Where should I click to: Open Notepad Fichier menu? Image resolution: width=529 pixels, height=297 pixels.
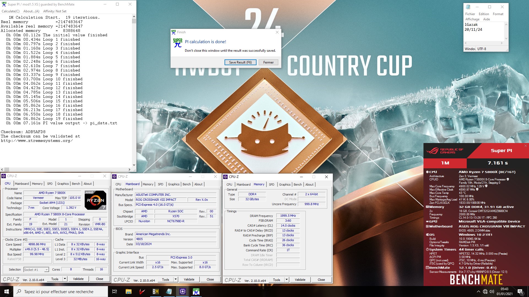[x=470, y=14]
